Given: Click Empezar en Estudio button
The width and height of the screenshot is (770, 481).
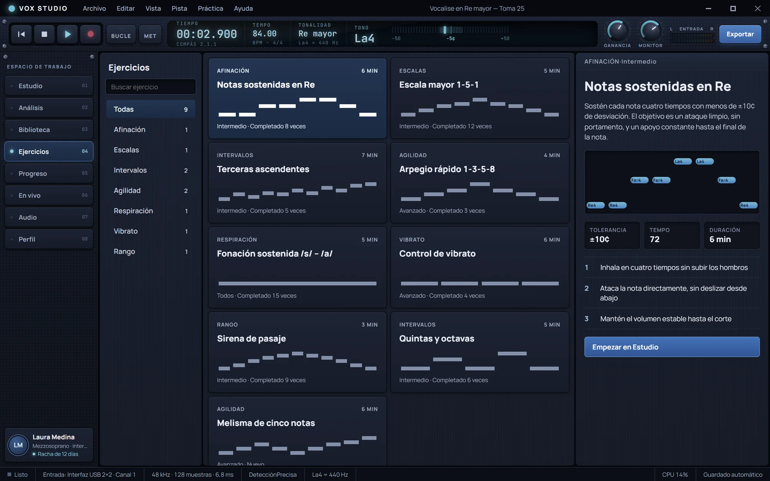Looking at the screenshot, I should (672, 347).
